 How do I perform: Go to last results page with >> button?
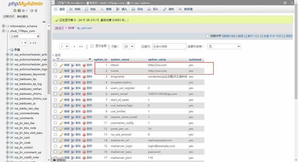point(81,47)
